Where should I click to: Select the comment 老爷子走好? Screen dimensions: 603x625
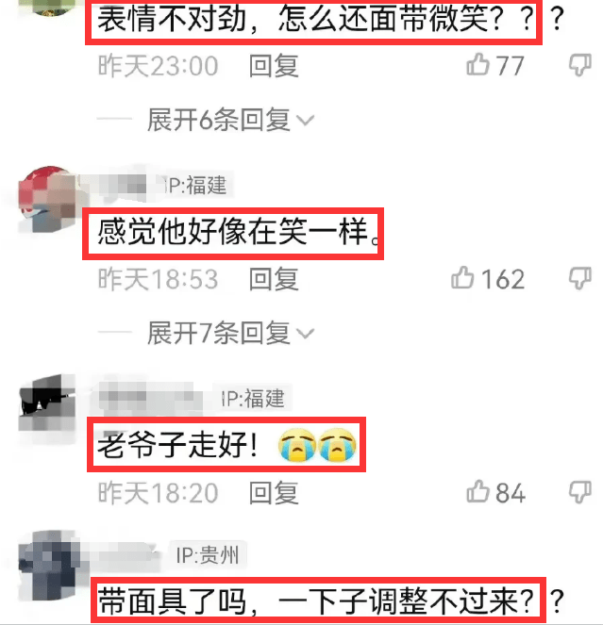coord(226,445)
